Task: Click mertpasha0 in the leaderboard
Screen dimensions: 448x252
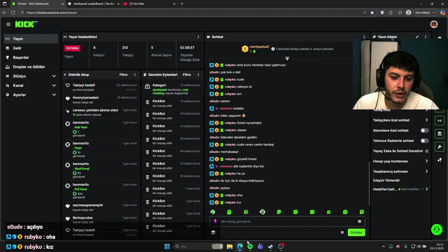Action: click(x=259, y=47)
